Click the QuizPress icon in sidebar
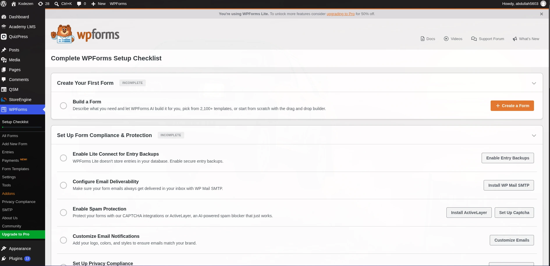This screenshot has width=550, height=266. pos(4,37)
